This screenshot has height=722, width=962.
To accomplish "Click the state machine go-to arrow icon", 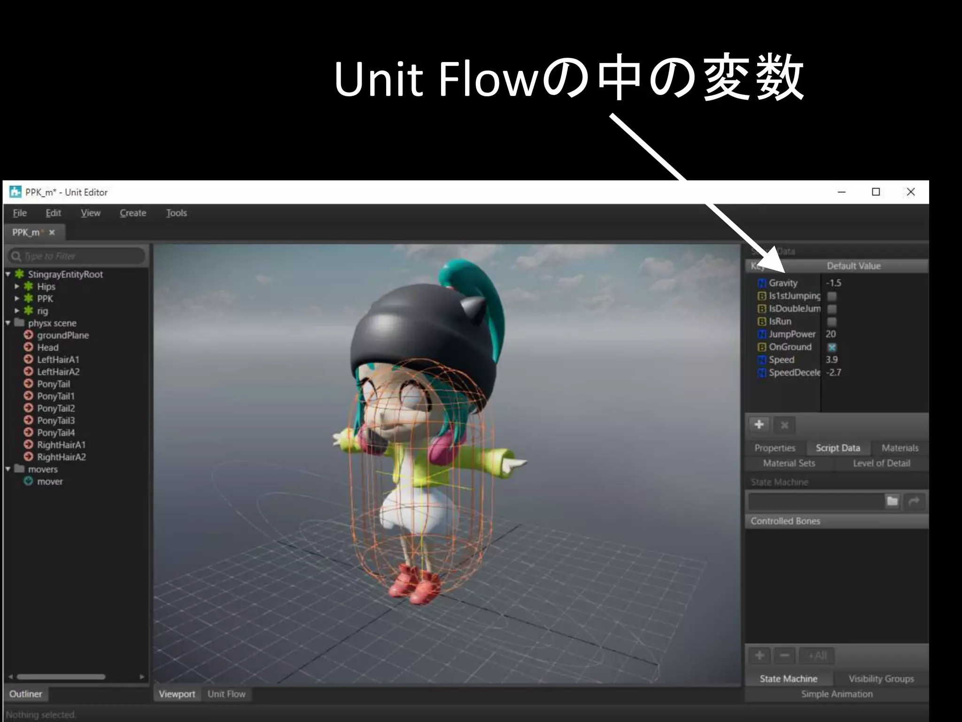I will (914, 501).
